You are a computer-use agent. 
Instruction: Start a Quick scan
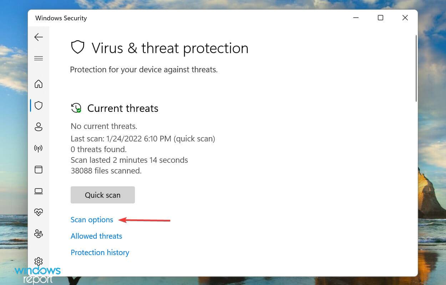point(102,195)
